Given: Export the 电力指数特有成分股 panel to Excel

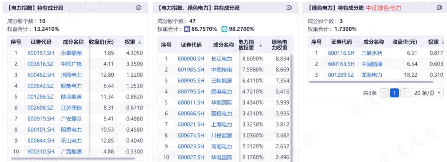Looking at the screenshot, I should coord(139,8).
